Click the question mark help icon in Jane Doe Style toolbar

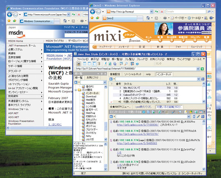(x=137, y=64)
